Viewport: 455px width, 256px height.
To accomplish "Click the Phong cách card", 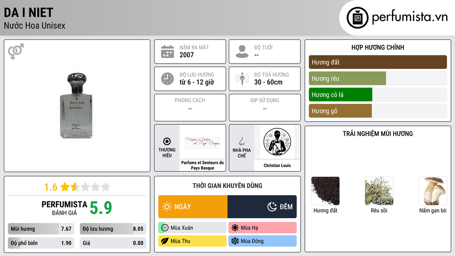I will [190, 108].
